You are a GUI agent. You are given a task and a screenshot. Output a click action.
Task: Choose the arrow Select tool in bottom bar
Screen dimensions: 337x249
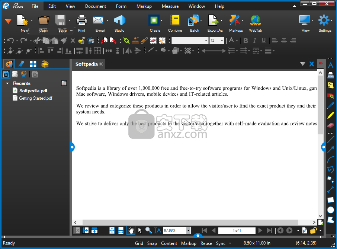tap(140, 230)
